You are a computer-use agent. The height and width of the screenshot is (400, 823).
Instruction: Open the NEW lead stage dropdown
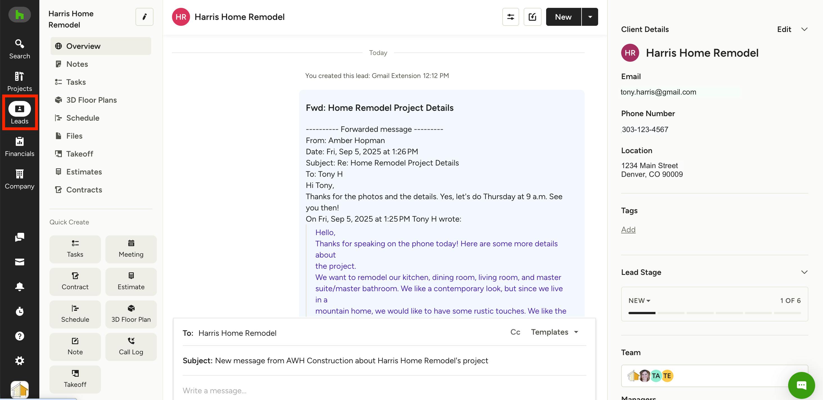(639, 300)
